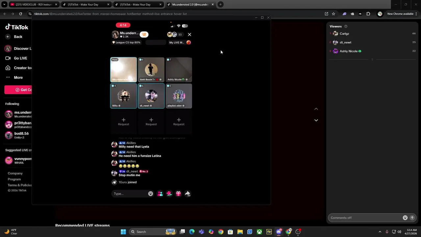Open the Company footer link
This screenshot has height=237, width=421.
(x=15, y=173)
